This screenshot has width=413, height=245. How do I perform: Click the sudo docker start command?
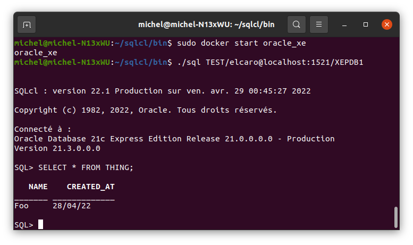tap(241, 43)
